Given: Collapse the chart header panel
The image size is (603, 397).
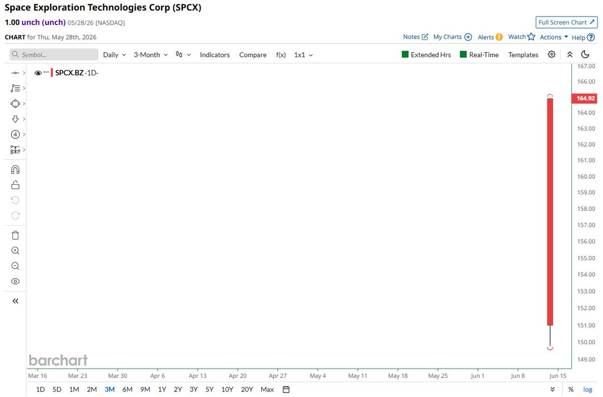Looking at the screenshot, I should point(569,54).
